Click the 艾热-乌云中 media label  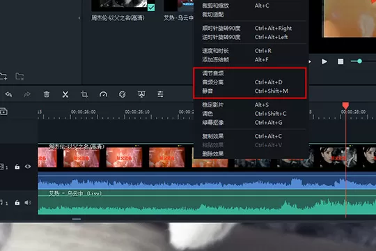tap(178, 18)
